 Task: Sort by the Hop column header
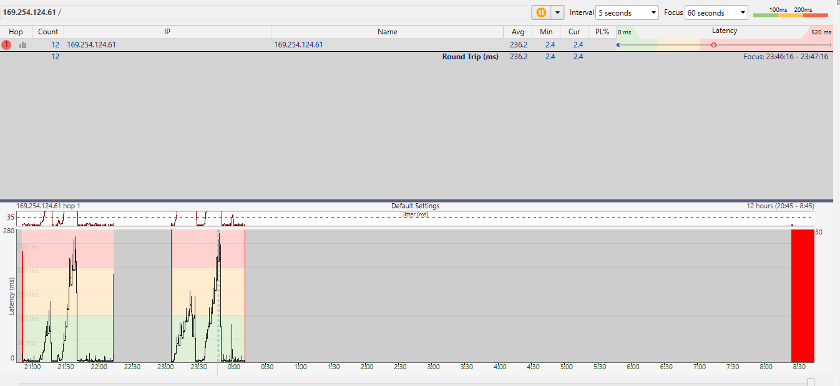[x=16, y=32]
